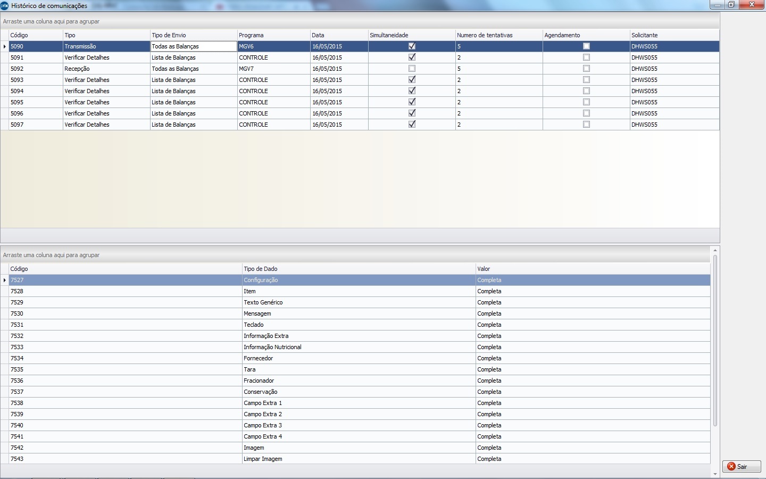Sort by Código column in lower grid
Viewport: 766px width, 479px height.
pos(126,269)
